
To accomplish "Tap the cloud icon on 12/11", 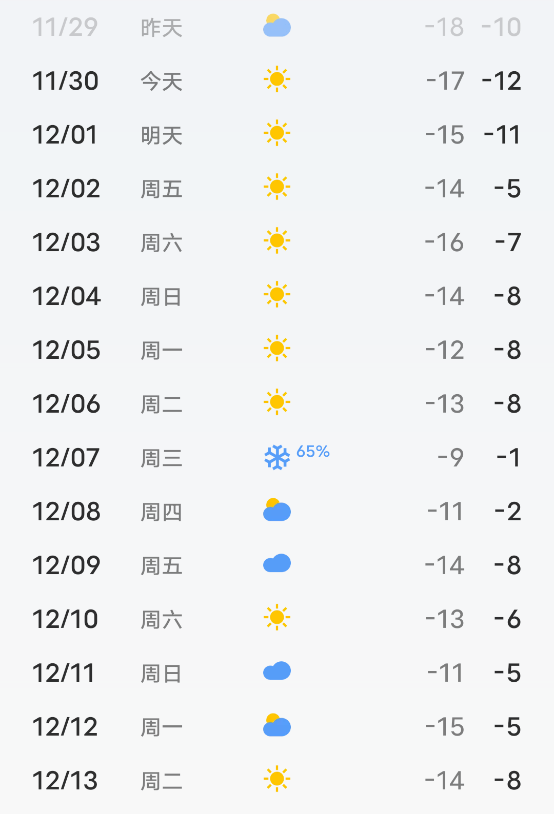I will click(277, 671).
